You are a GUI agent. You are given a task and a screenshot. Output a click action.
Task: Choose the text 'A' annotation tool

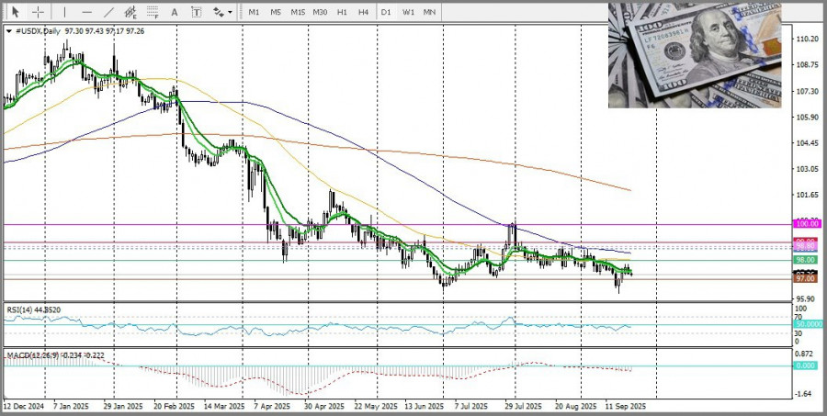coord(175,12)
